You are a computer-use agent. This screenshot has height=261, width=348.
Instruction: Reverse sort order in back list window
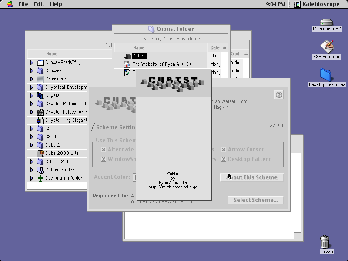246,54
